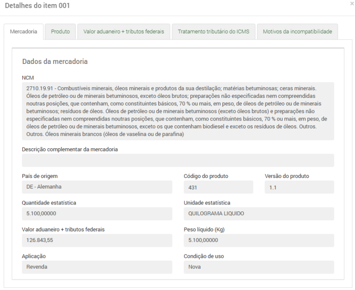This screenshot has width=355, height=290.
Task: Click the Versão do produto field
Action: tap(299, 187)
